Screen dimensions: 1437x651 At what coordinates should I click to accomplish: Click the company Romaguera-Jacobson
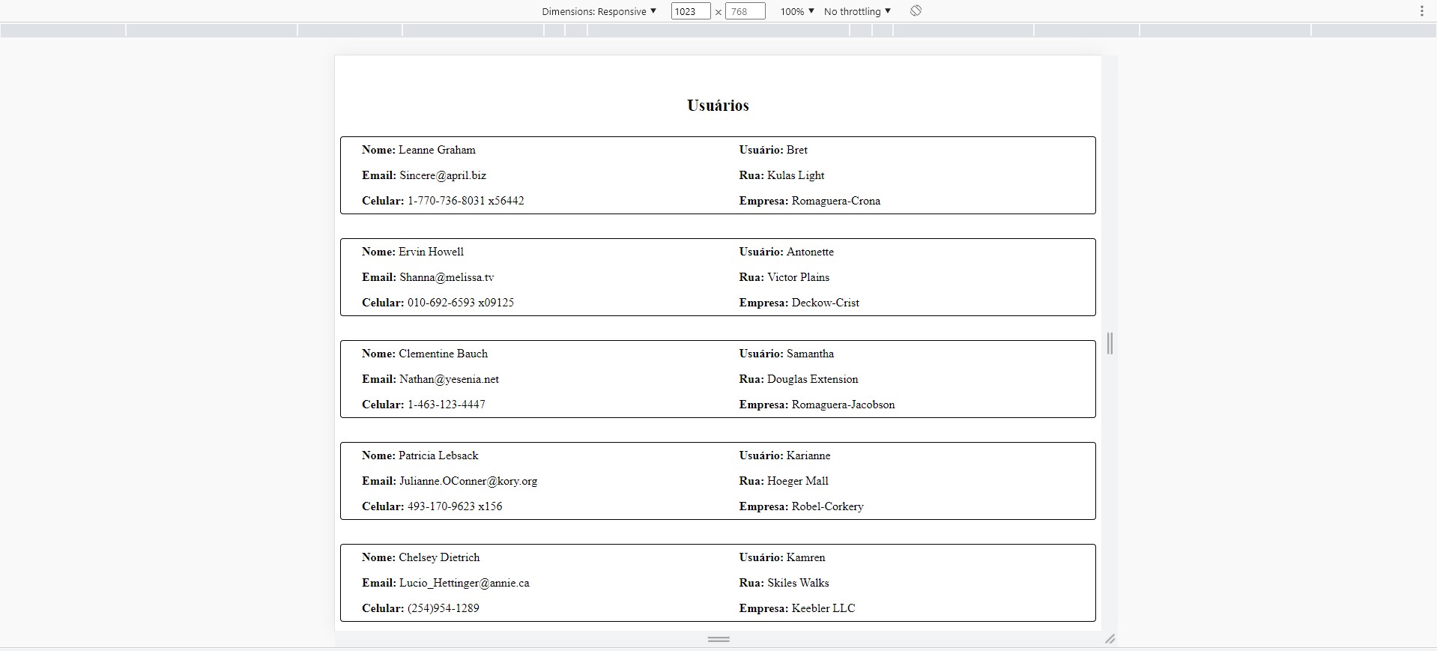click(844, 405)
